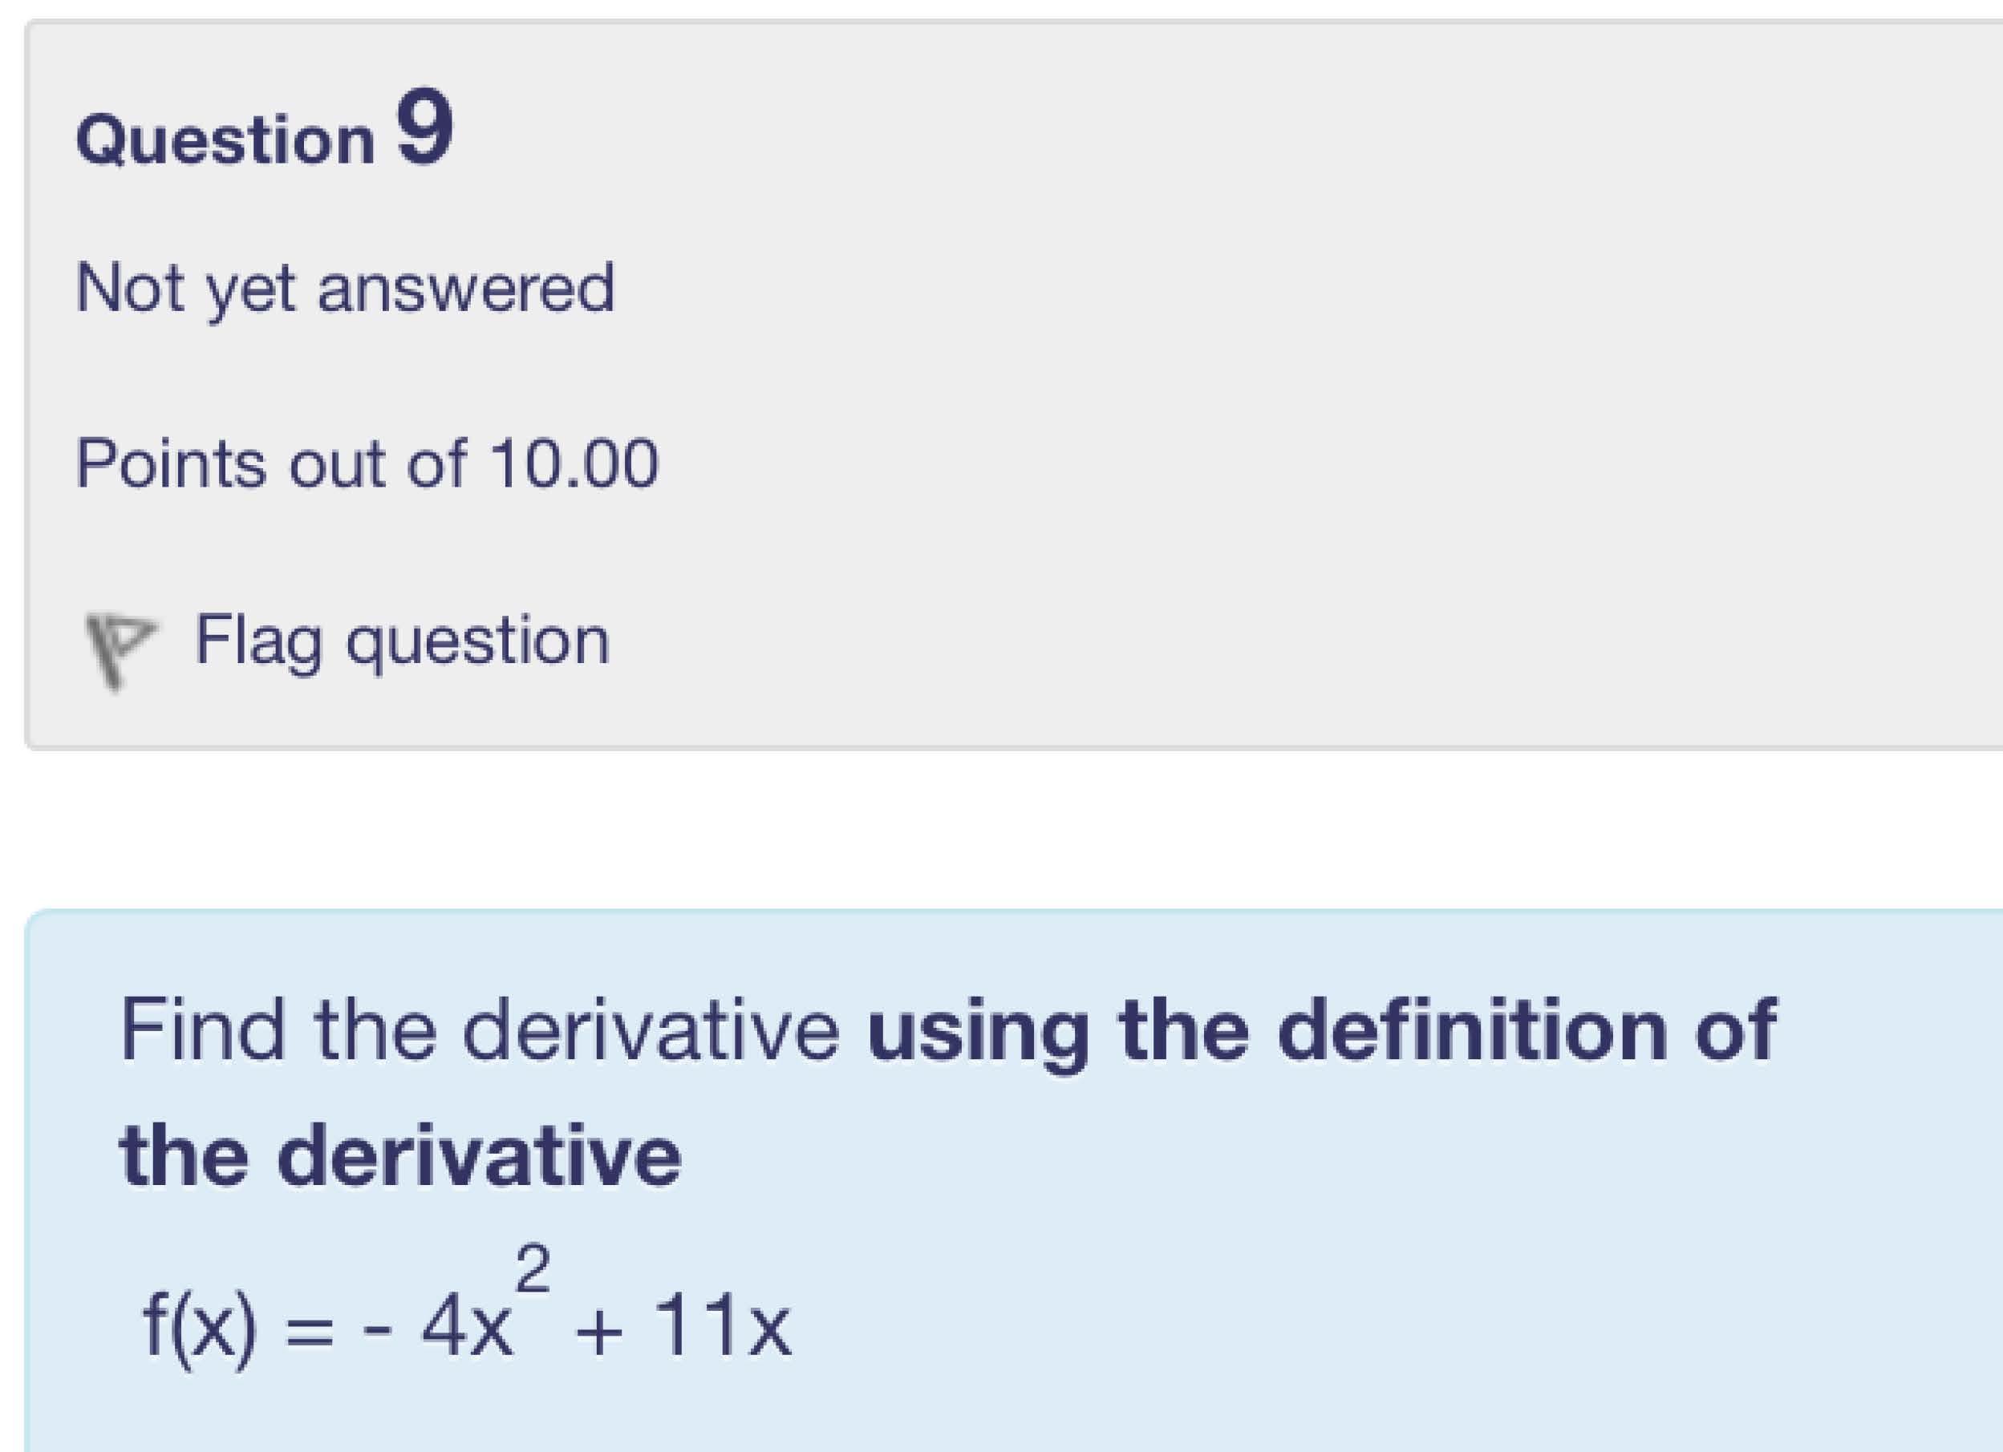Click the 4x term in the formula
The width and height of the screenshot is (2003, 1452).
[x=466, y=1325]
